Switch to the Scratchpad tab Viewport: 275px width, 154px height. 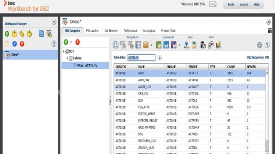149,31
